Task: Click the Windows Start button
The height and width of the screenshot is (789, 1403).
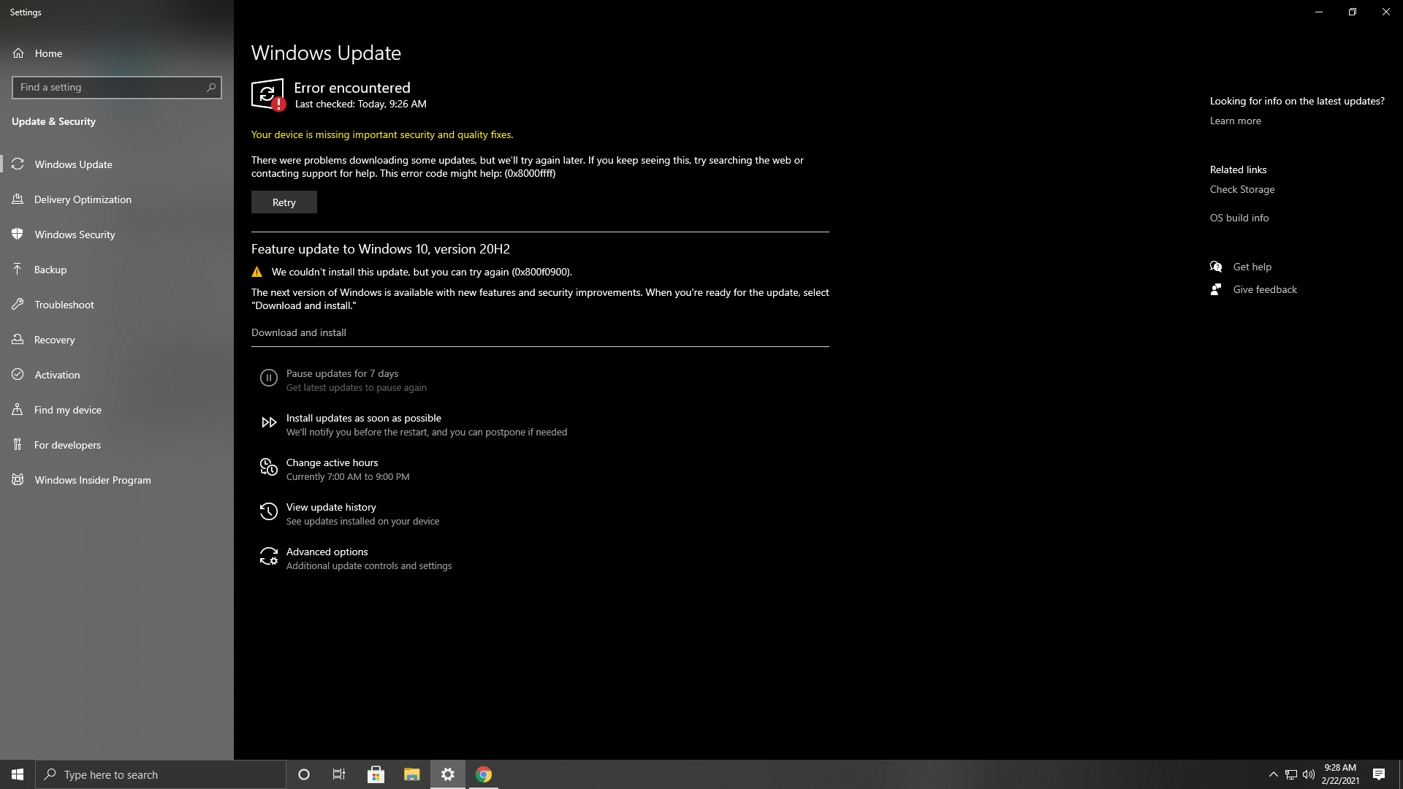Action: (x=18, y=774)
